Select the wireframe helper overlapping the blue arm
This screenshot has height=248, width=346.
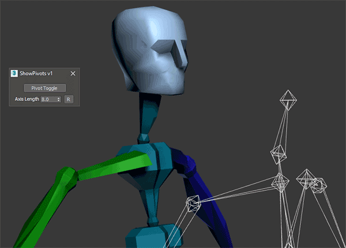[x=192, y=204]
